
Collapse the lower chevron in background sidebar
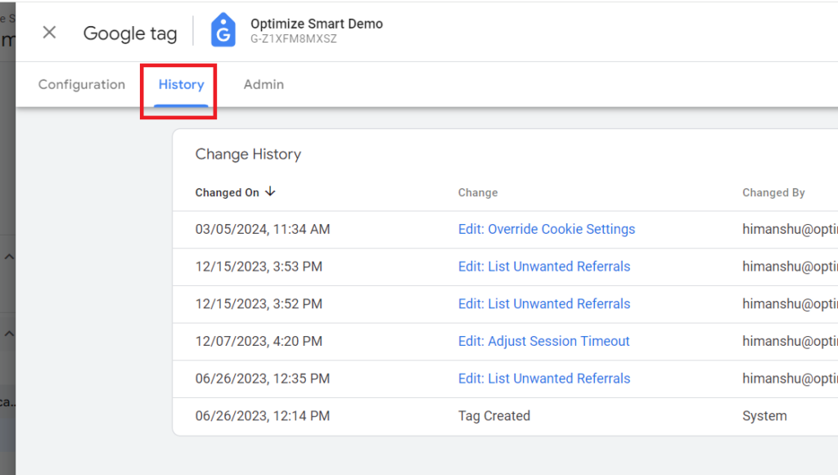(9, 334)
